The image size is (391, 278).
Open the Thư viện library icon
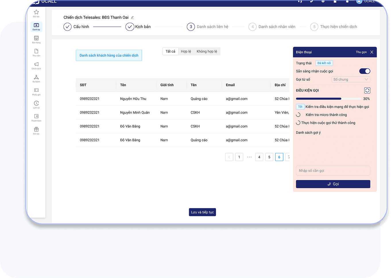click(x=36, y=53)
